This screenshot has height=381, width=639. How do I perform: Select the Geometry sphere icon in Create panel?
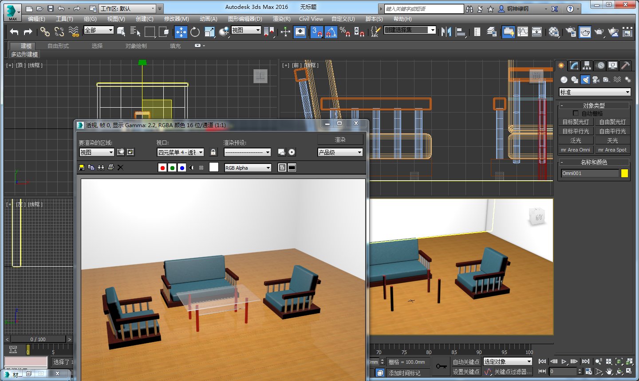[564, 79]
